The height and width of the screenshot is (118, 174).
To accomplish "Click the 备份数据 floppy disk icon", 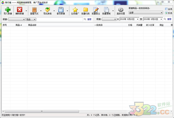I will (x=61, y=10).
